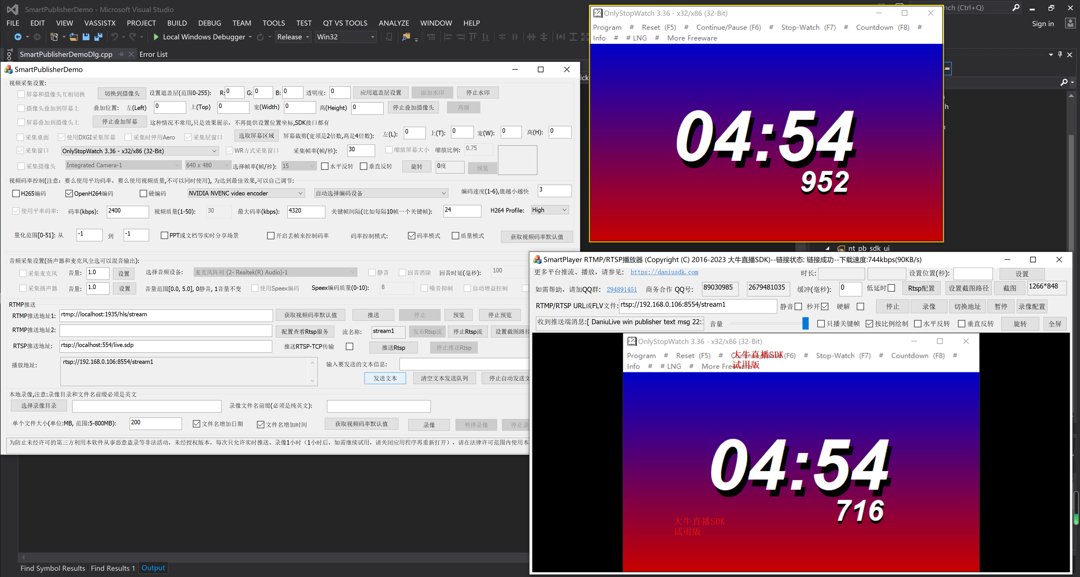
Task: Click the Find in Files toolbar icon
Action: pyautogui.click(x=405, y=37)
